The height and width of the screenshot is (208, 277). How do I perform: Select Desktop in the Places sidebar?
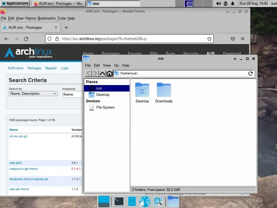[x=107, y=95]
